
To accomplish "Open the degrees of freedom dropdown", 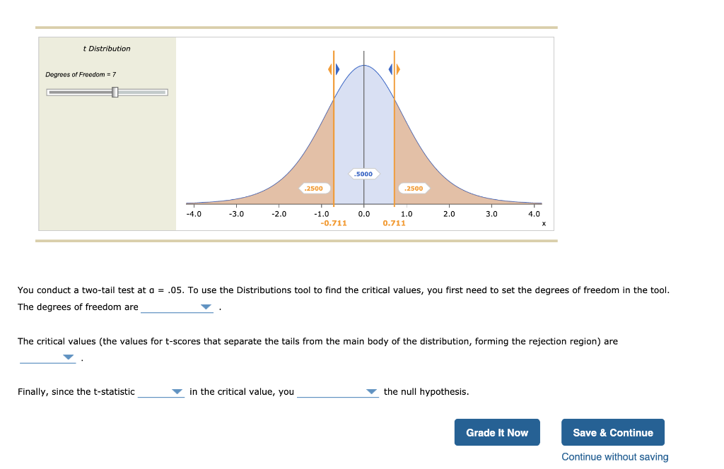I will click(205, 307).
